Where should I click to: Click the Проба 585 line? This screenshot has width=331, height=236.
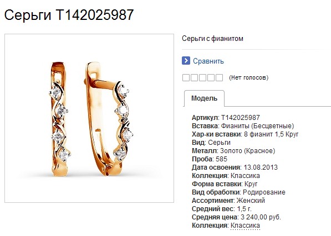point(210,159)
